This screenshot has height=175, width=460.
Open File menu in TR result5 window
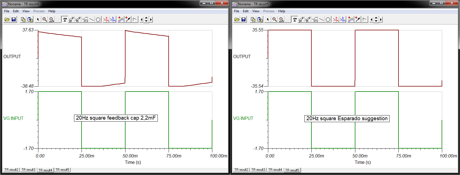pyautogui.click(x=237, y=11)
